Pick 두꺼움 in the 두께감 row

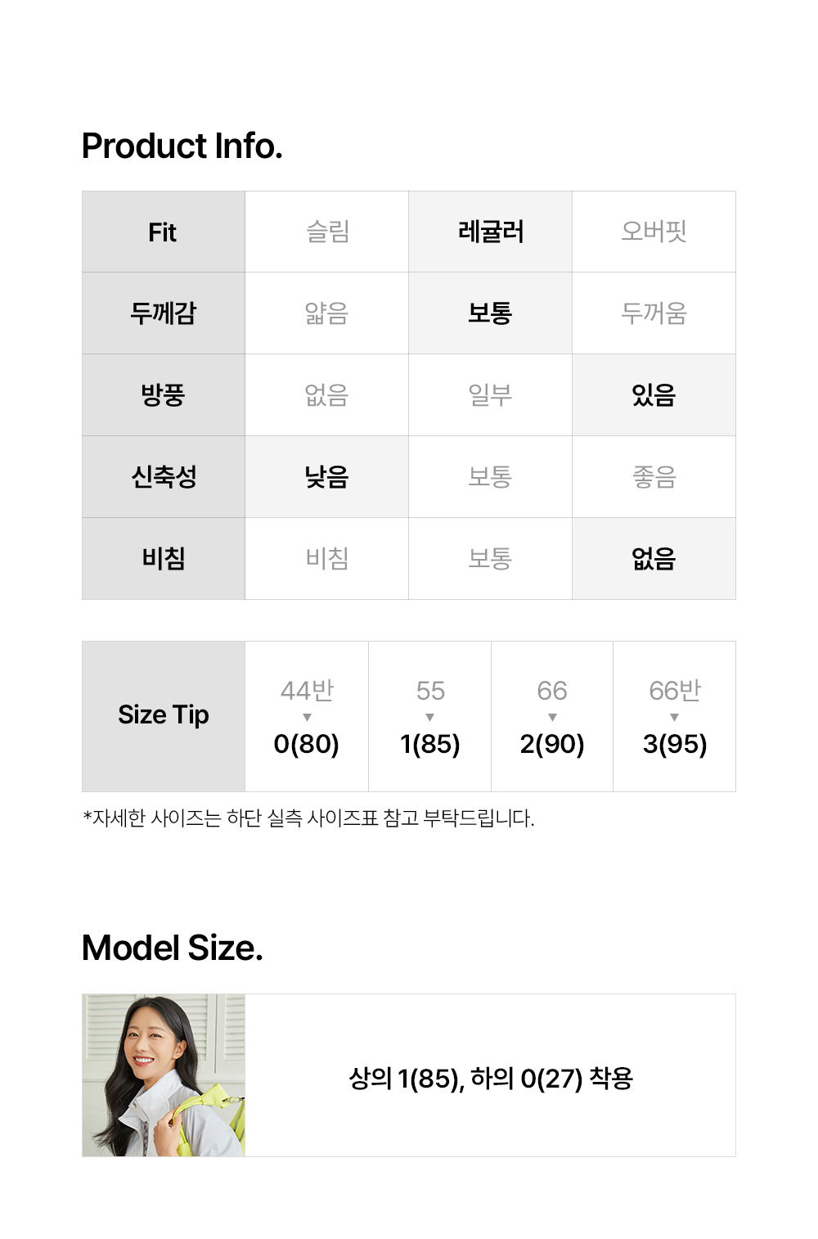click(654, 313)
